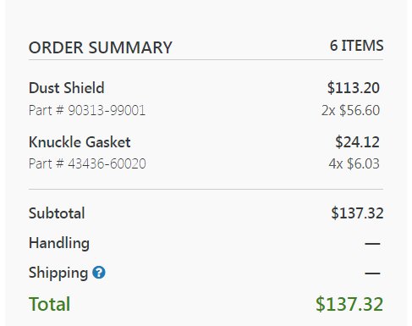Open the Knuckle Gasket product name
The image size is (412, 326).
click(80, 142)
